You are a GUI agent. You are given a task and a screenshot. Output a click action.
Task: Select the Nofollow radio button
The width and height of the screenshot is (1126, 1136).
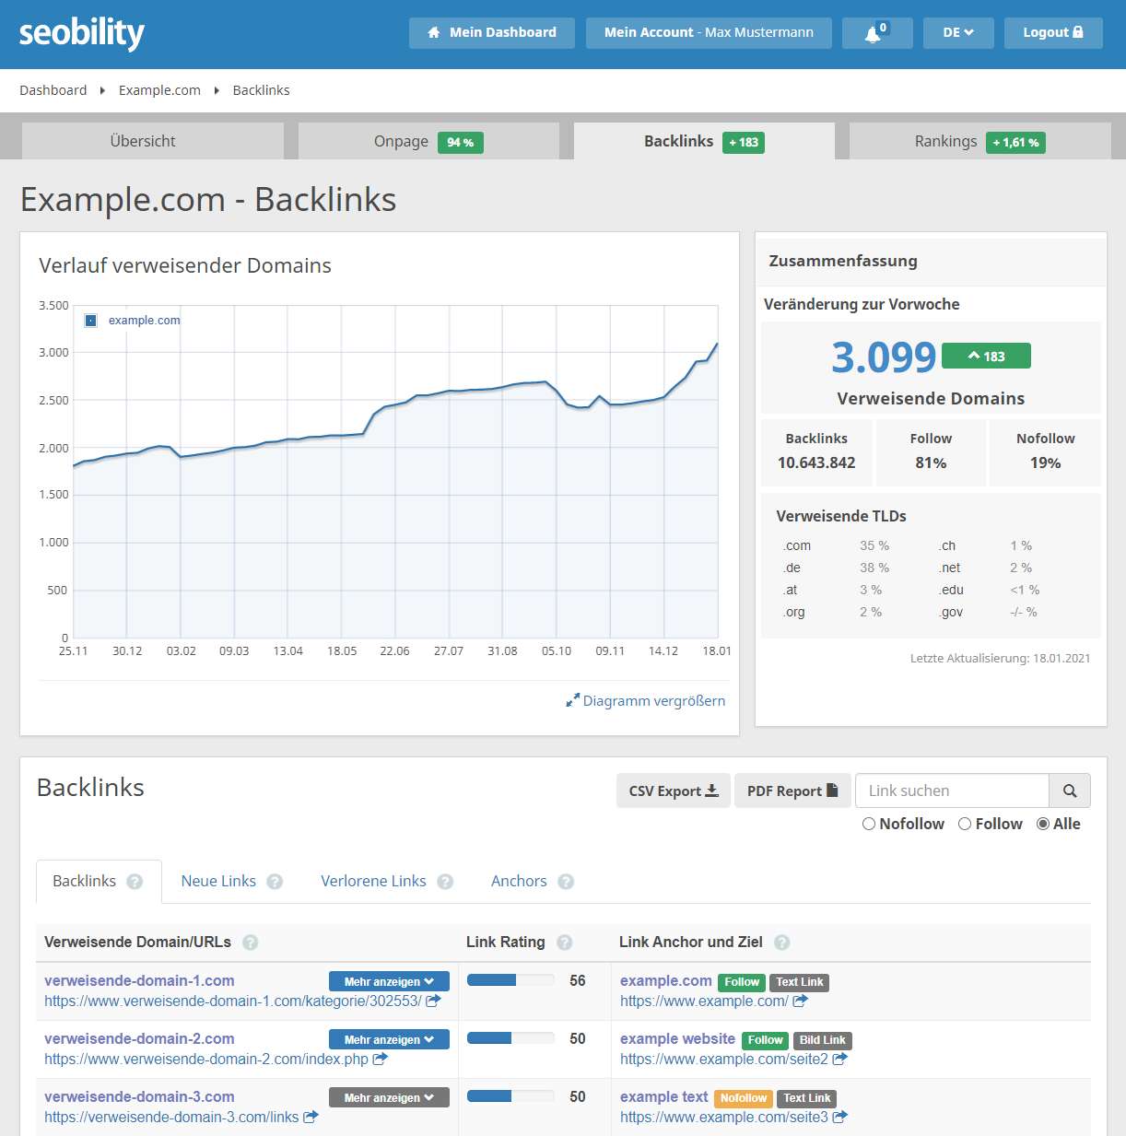[x=868, y=824]
